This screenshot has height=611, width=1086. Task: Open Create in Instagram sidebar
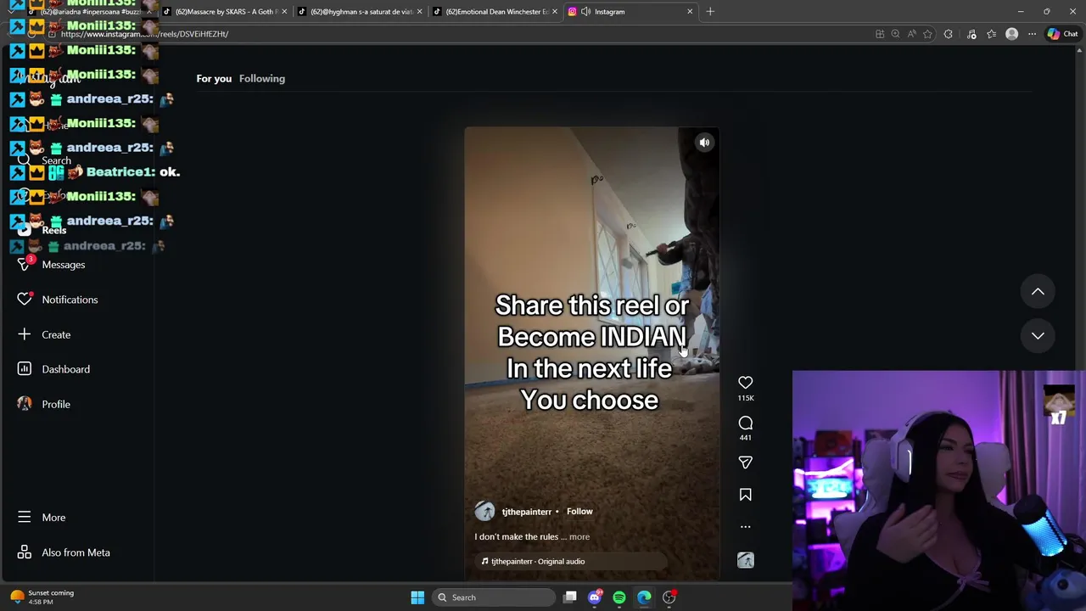click(56, 334)
